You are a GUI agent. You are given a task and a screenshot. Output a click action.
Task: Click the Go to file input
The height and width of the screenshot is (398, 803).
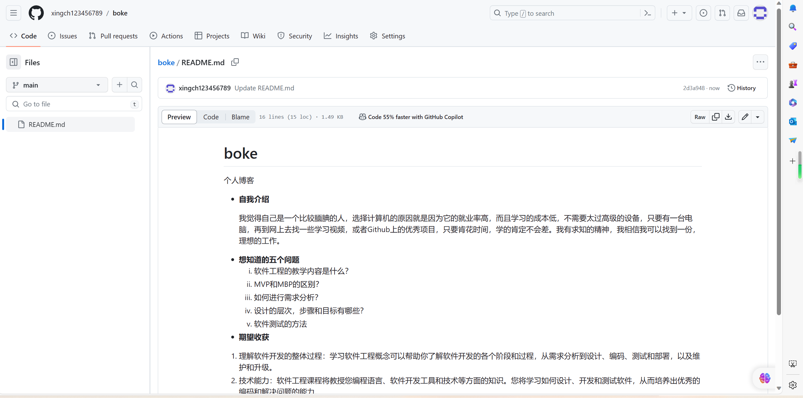[x=74, y=104]
